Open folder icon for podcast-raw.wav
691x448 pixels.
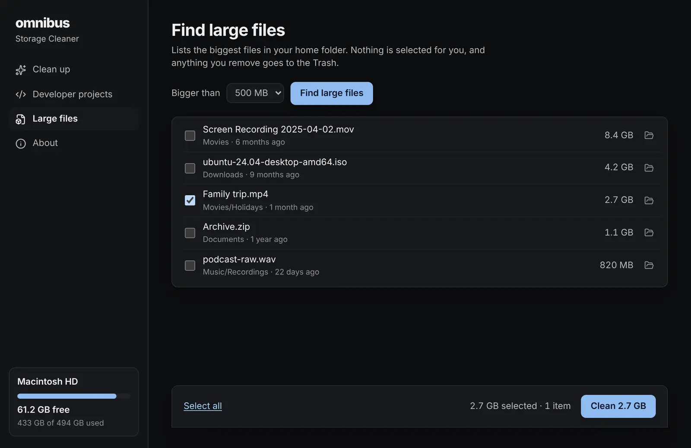click(649, 265)
